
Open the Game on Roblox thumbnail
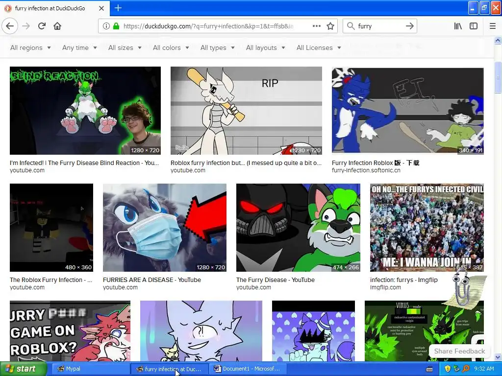click(x=70, y=331)
